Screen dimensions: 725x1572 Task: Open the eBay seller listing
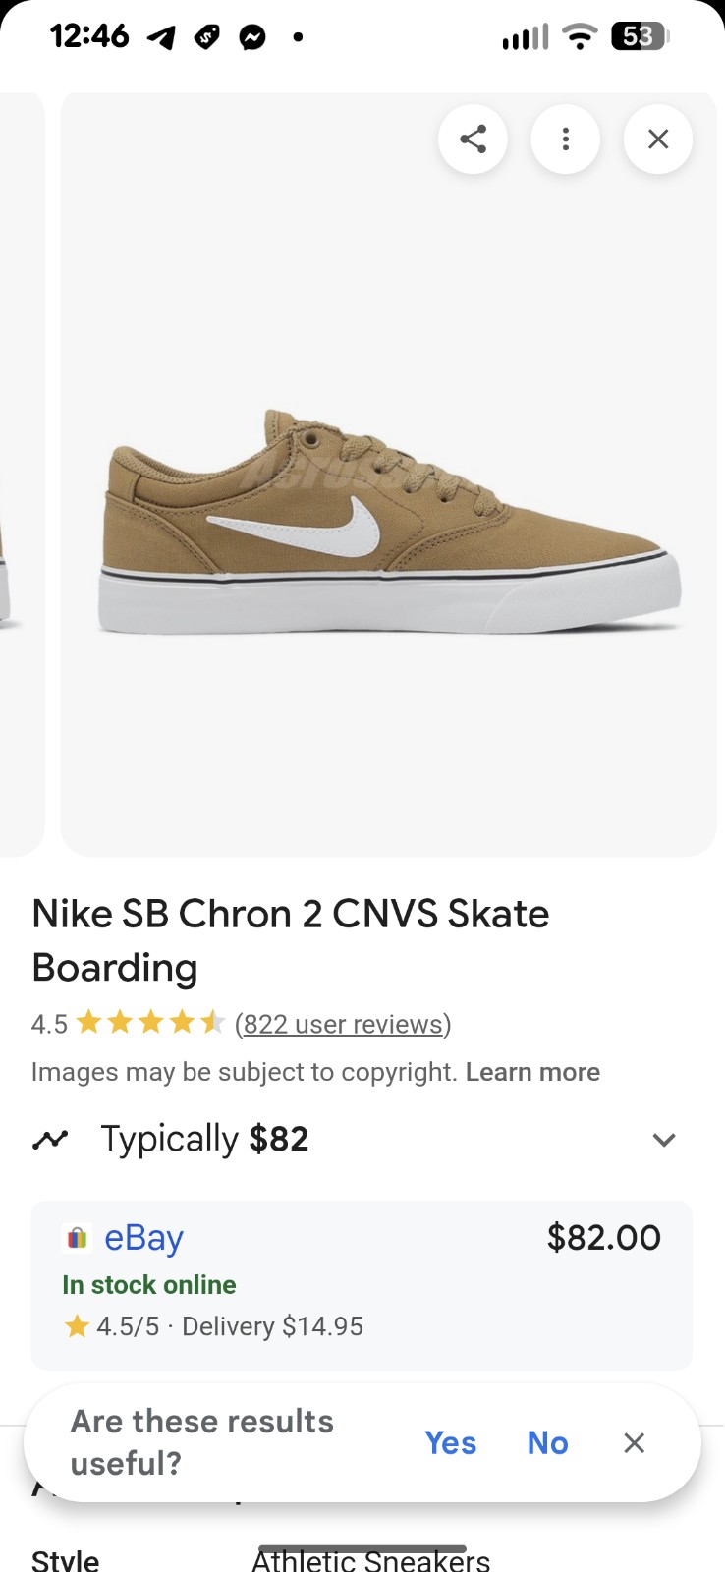click(x=143, y=1238)
